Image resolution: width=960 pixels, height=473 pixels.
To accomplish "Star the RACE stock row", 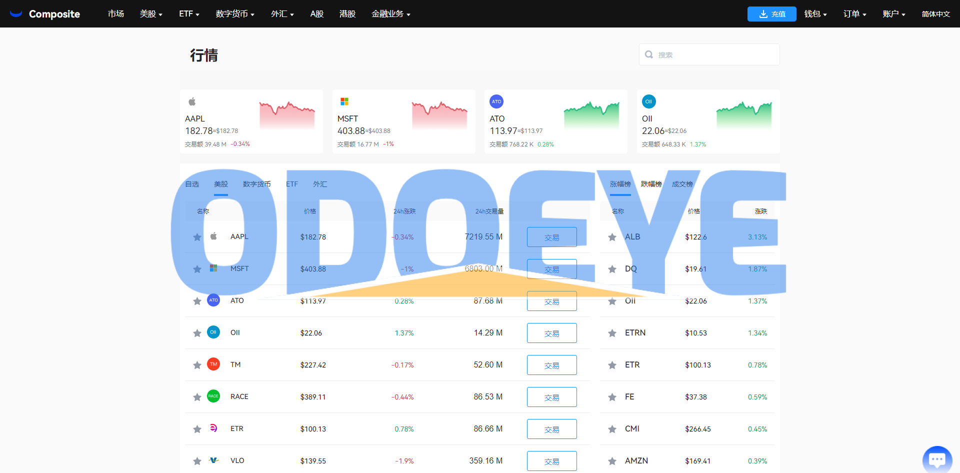I will point(197,397).
